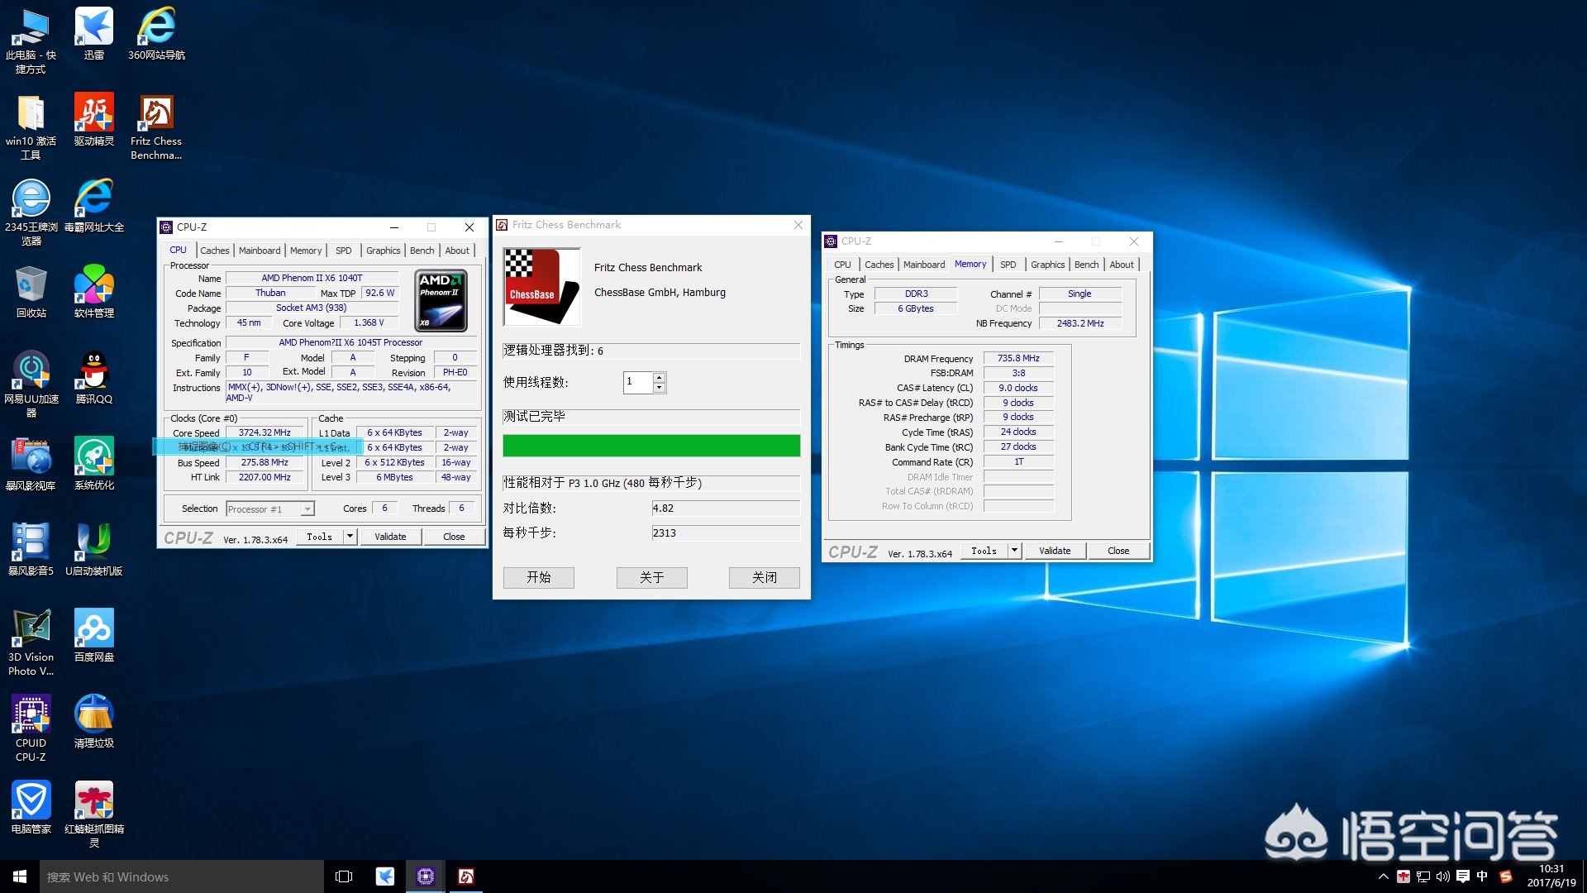Open the 暴风影音5 desktop icon
This screenshot has height=893, width=1587.
point(31,549)
